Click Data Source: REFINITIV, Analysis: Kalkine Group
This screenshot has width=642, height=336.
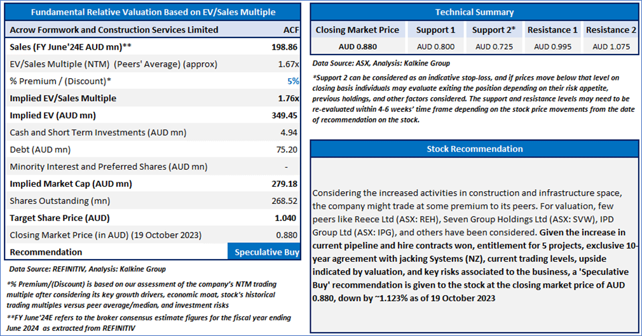pyautogui.click(x=87, y=269)
